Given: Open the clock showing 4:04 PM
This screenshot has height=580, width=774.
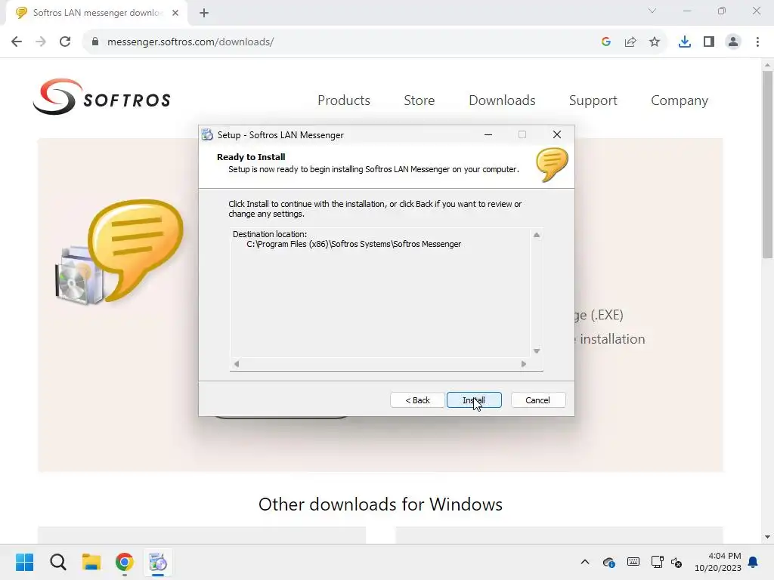Looking at the screenshot, I should 718,562.
